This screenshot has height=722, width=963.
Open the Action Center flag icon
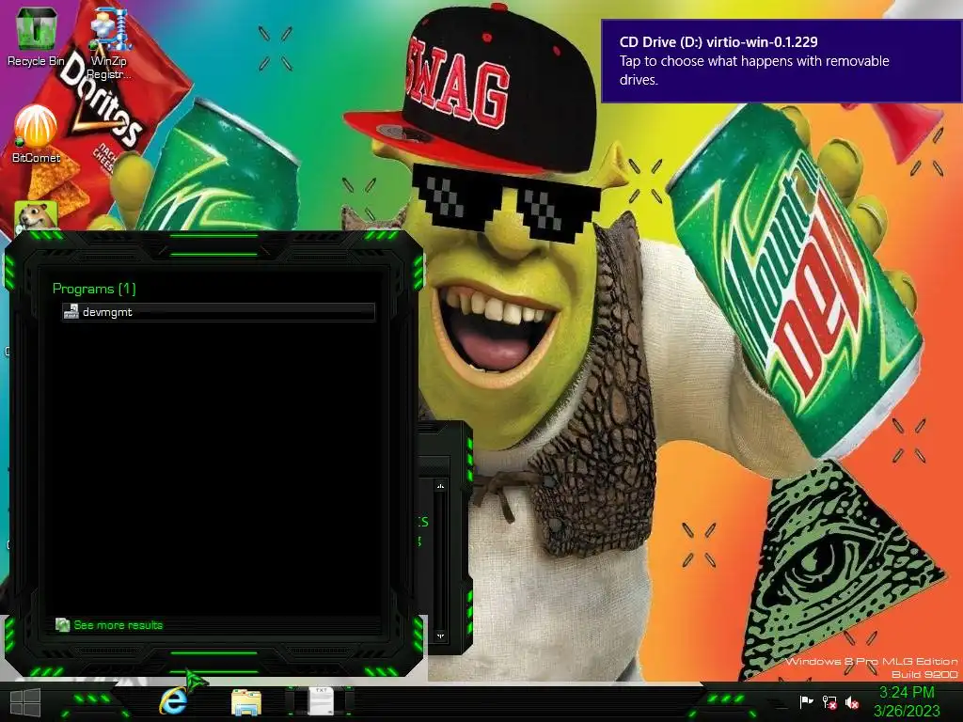[x=806, y=701]
